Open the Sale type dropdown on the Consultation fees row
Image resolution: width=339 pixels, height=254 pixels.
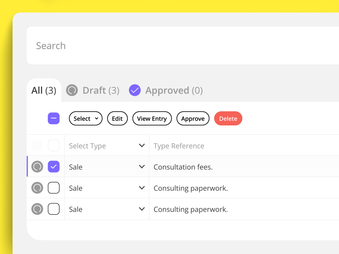(x=107, y=167)
